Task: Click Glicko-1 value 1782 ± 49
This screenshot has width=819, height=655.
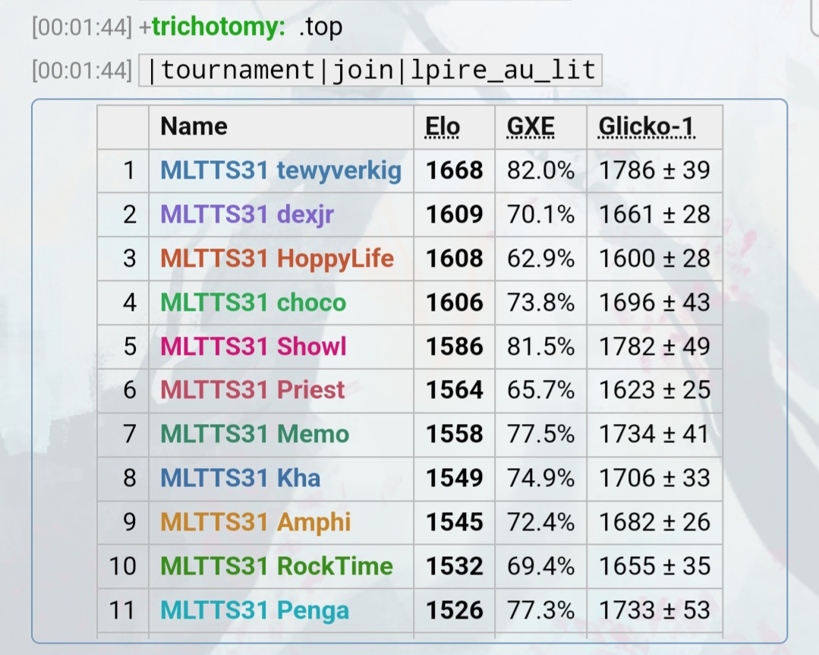Action: click(654, 346)
